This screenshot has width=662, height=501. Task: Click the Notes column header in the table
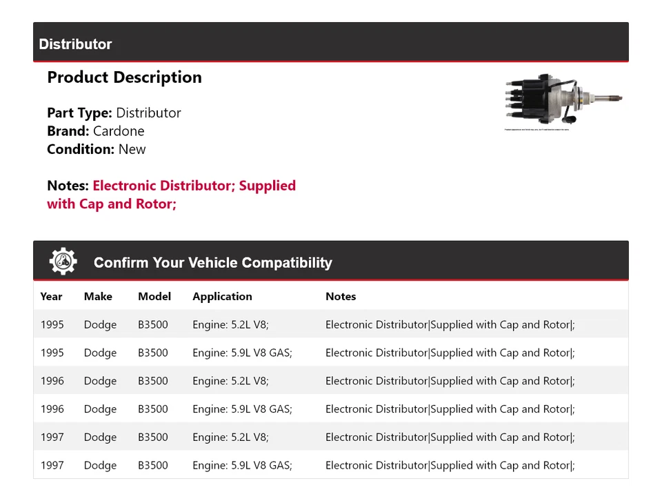(x=341, y=297)
